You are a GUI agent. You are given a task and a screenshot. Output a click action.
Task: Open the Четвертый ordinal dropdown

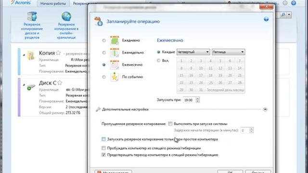(193, 52)
